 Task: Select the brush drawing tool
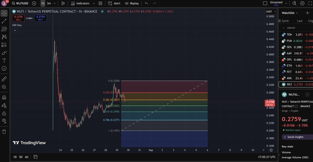tap(4, 53)
